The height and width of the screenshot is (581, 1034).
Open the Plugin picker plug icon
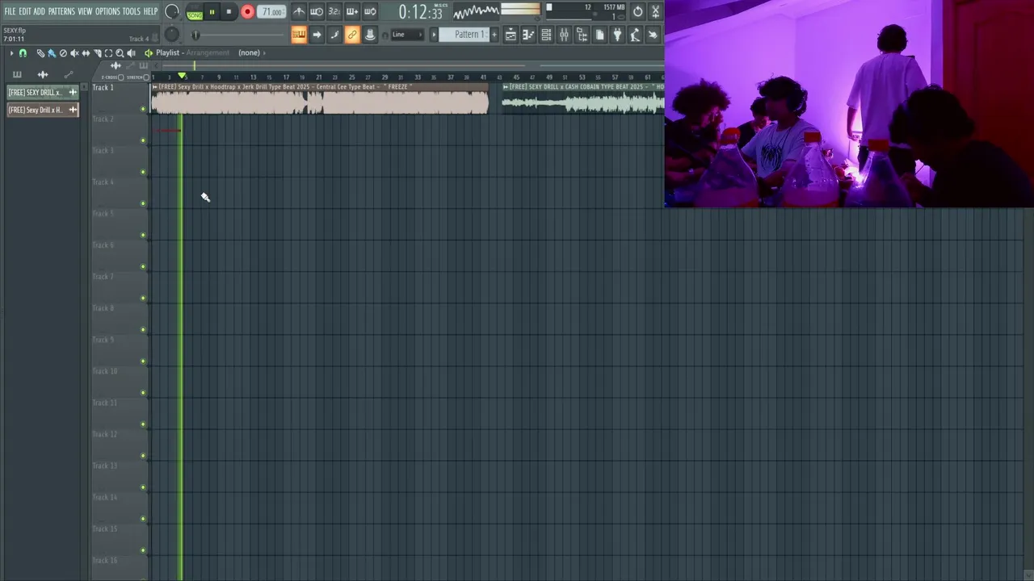pos(617,35)
